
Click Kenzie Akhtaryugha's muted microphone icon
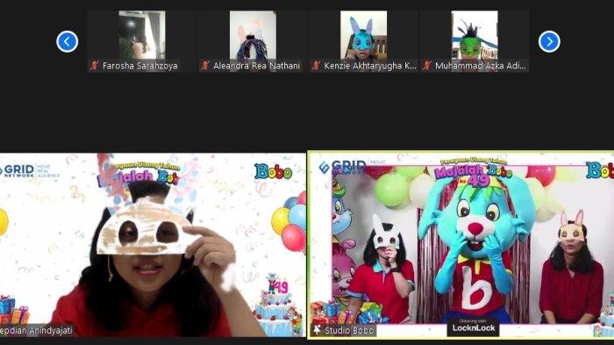[316, 66]
